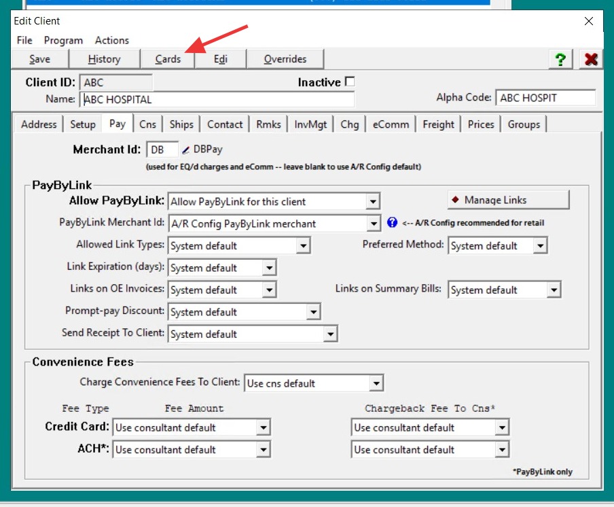Open Charge Convenience Fees To Client dropdown
Image resolution: width=614 pixels, height=507 pixels.
(x=376, y=383)
